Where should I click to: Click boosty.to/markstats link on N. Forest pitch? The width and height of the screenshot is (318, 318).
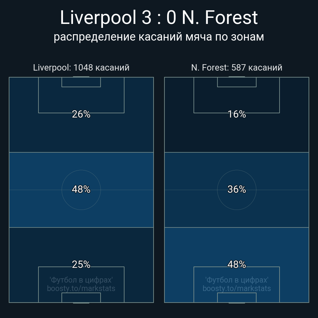point(237,288)
